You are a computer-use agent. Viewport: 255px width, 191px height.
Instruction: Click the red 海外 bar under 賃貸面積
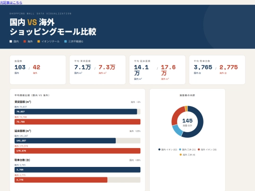tap(77, 122)
